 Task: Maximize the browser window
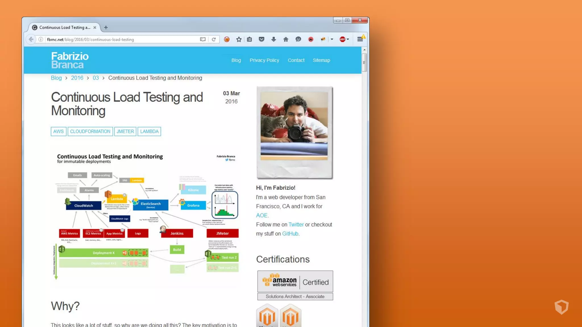347,20
